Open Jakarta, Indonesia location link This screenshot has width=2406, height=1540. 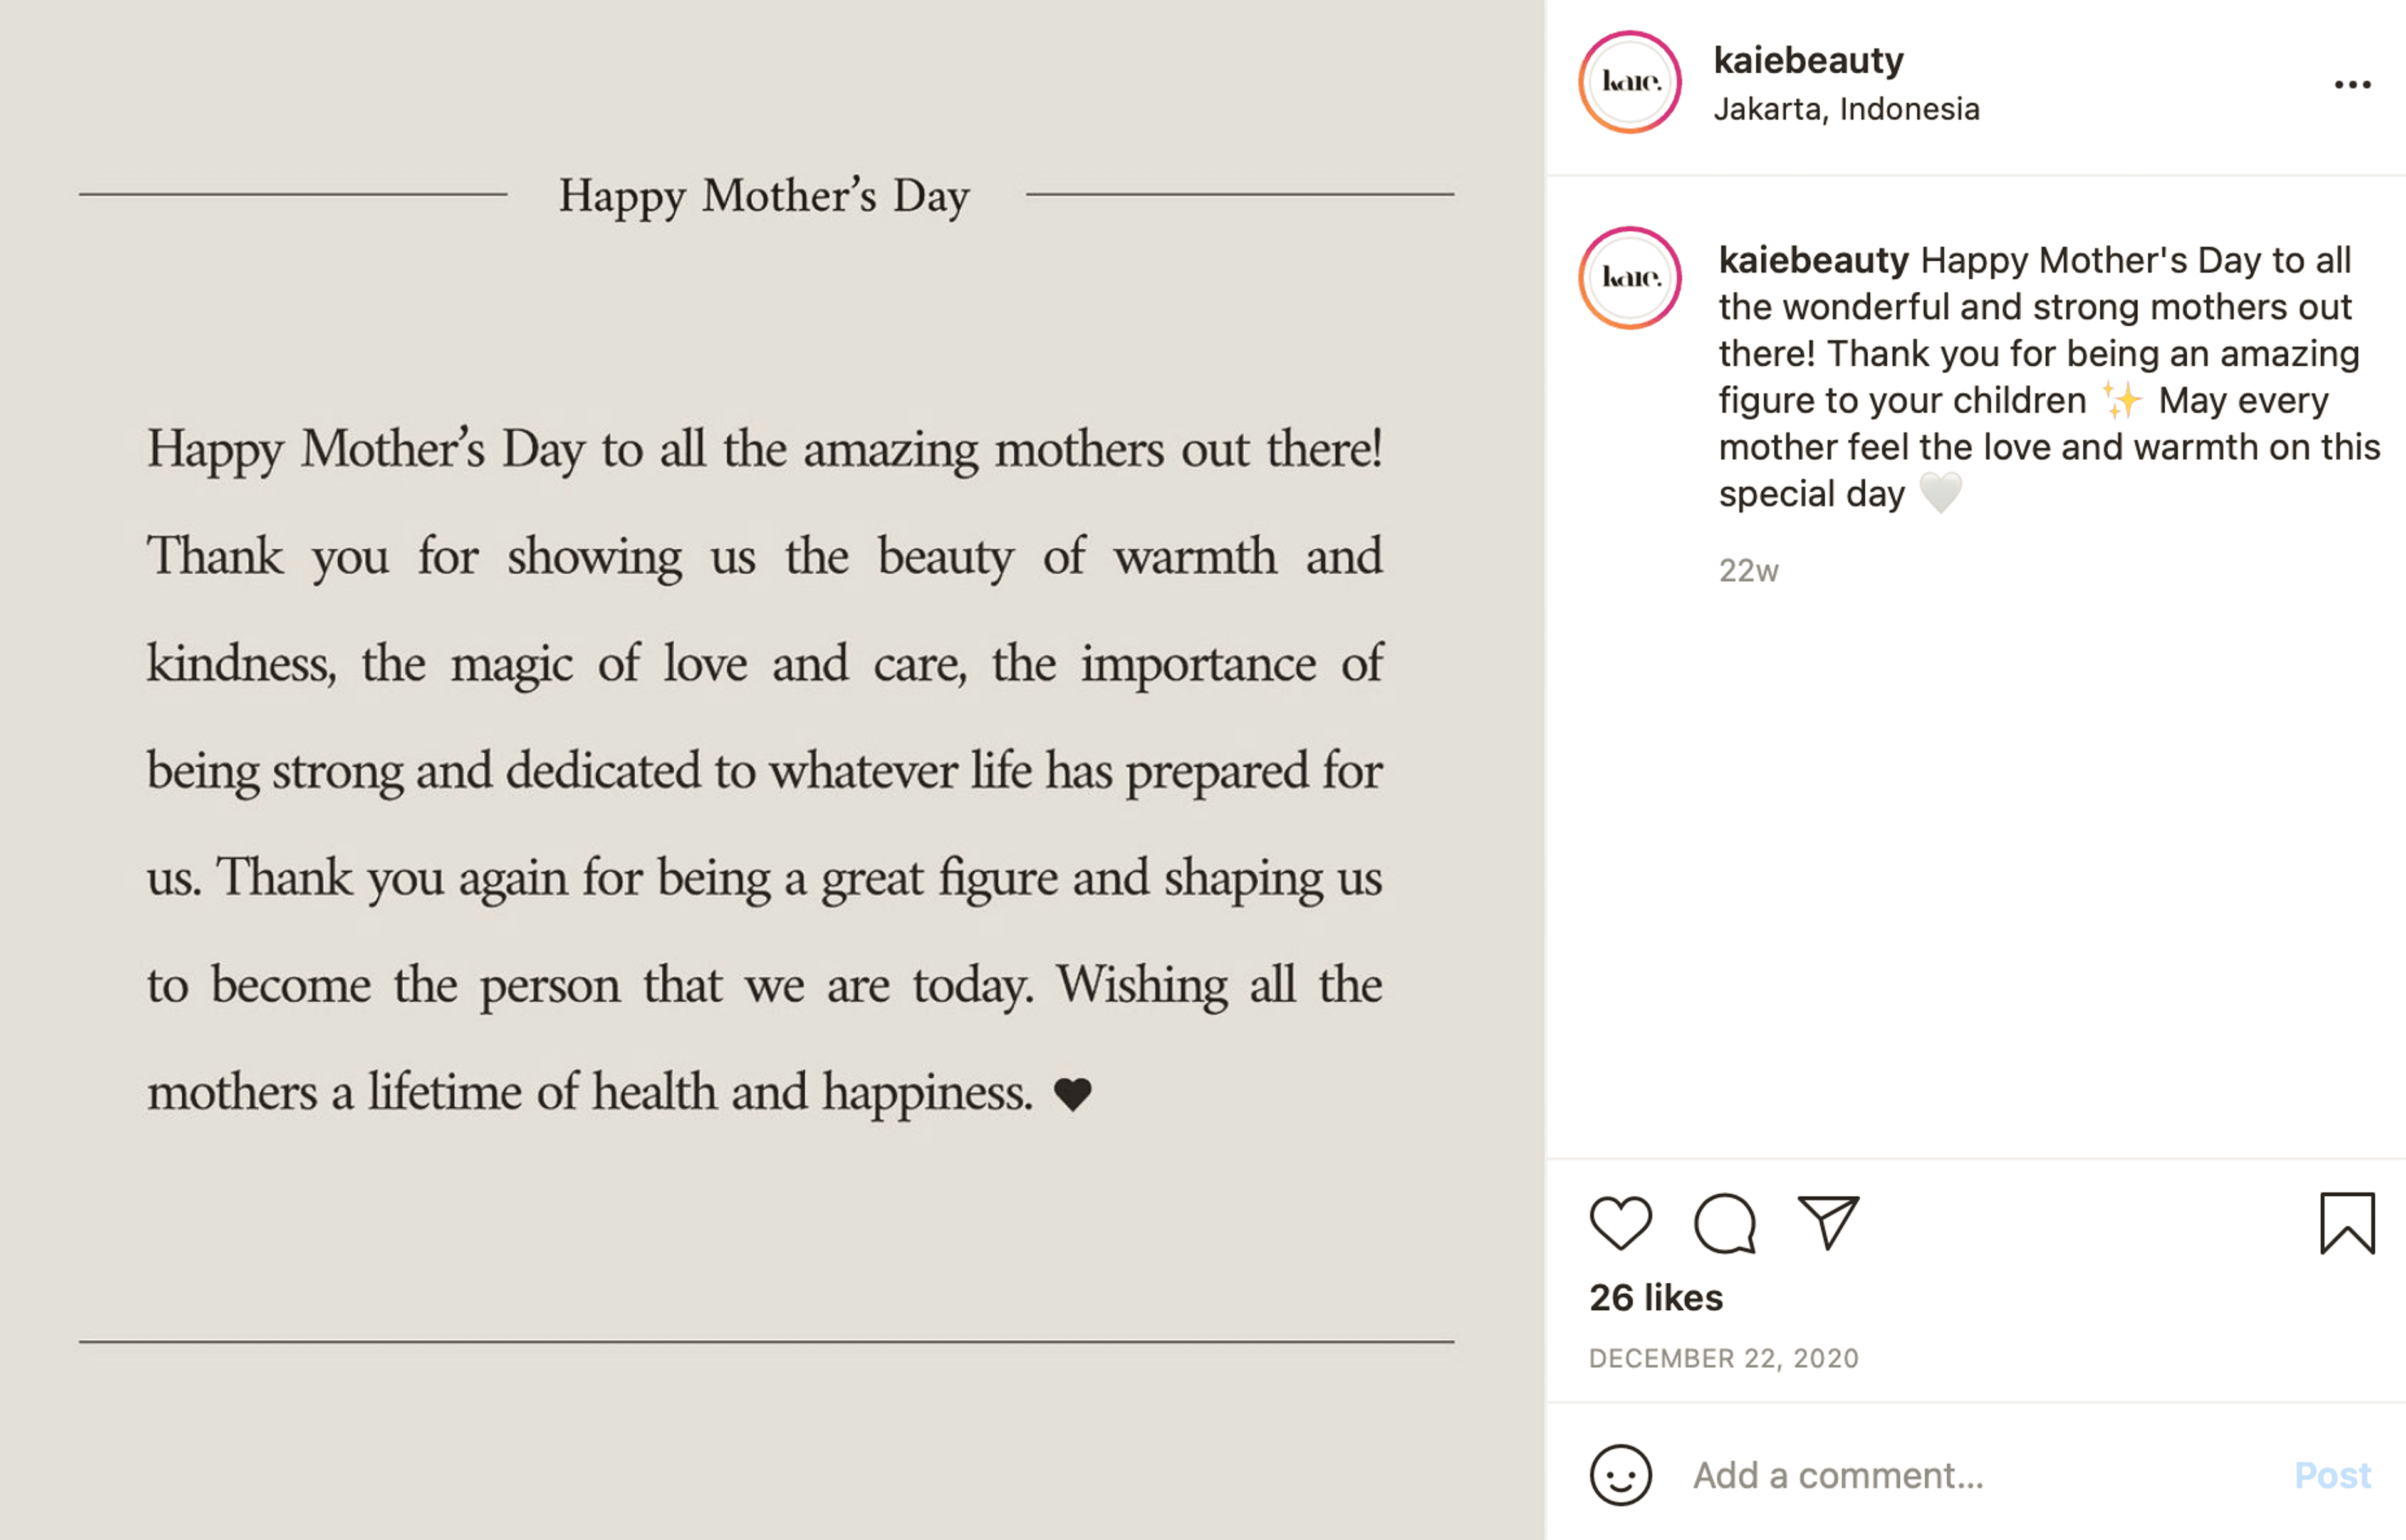1846,108
